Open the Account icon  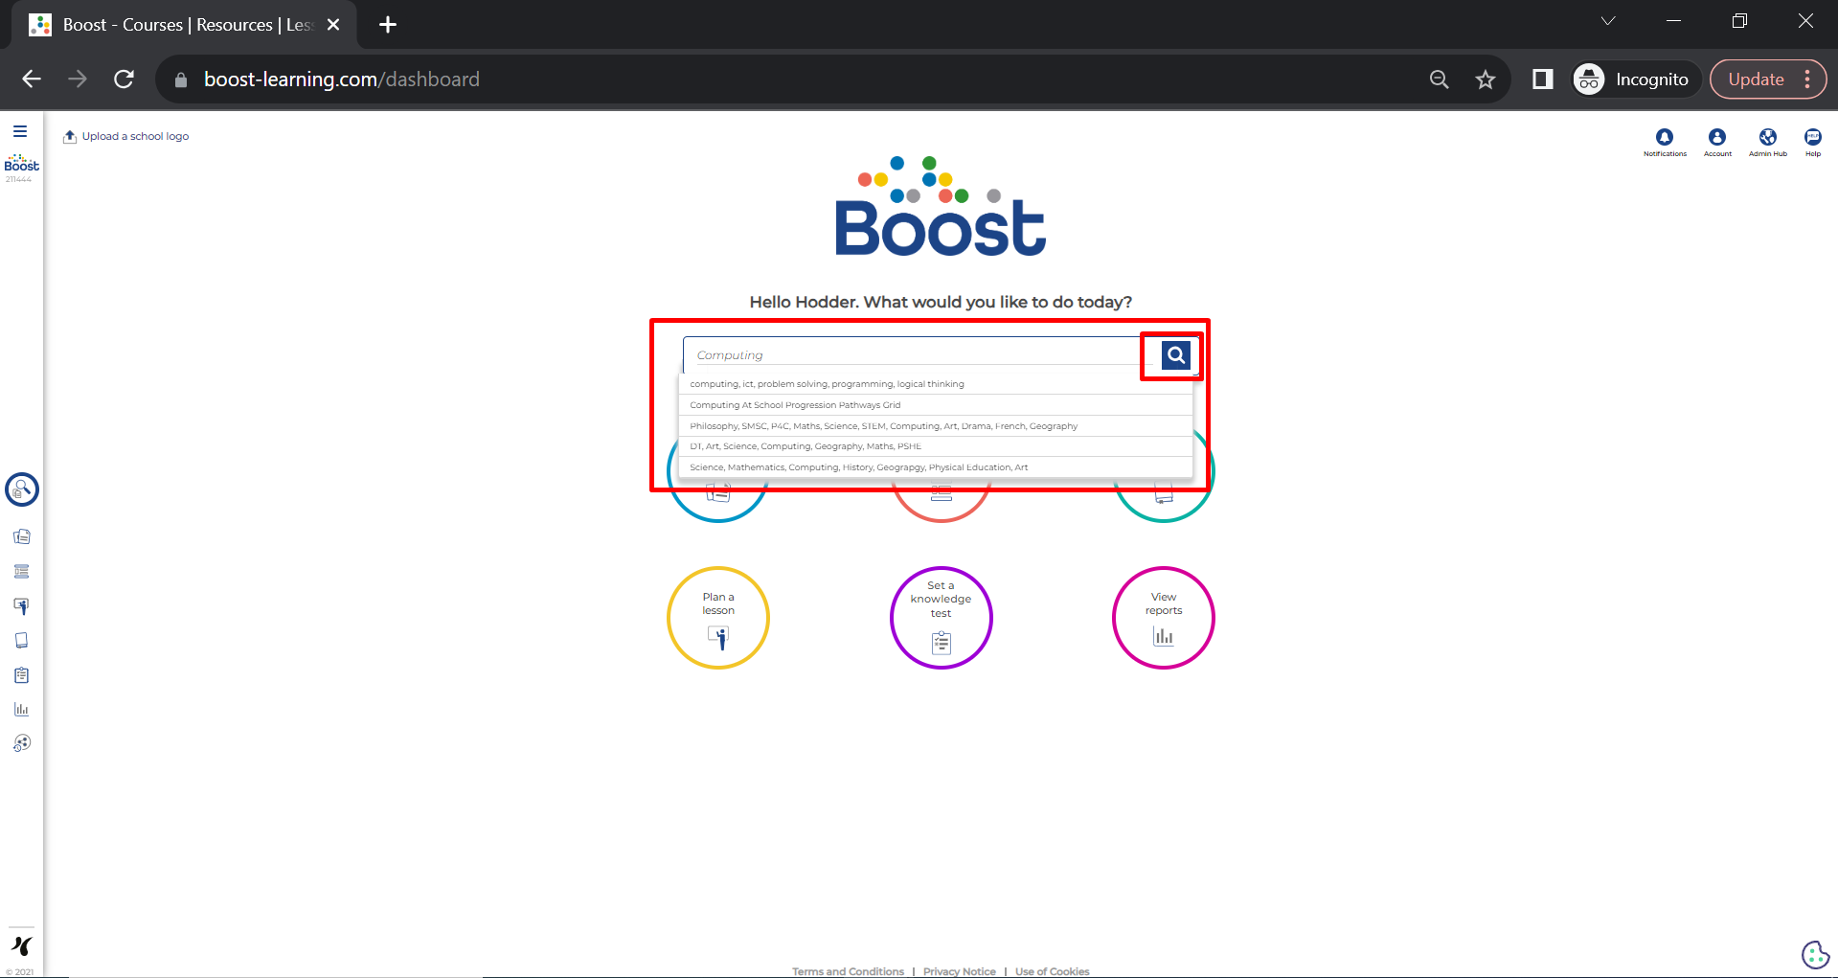pyautogui.click(x=1717, y=138)
